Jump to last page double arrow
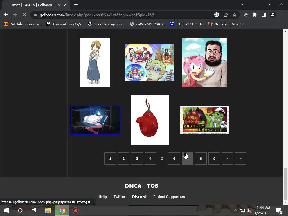 point(240,158)
